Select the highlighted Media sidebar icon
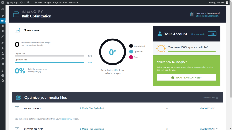The width and height of the screenshot is (232, 130). tap(3, 21)
